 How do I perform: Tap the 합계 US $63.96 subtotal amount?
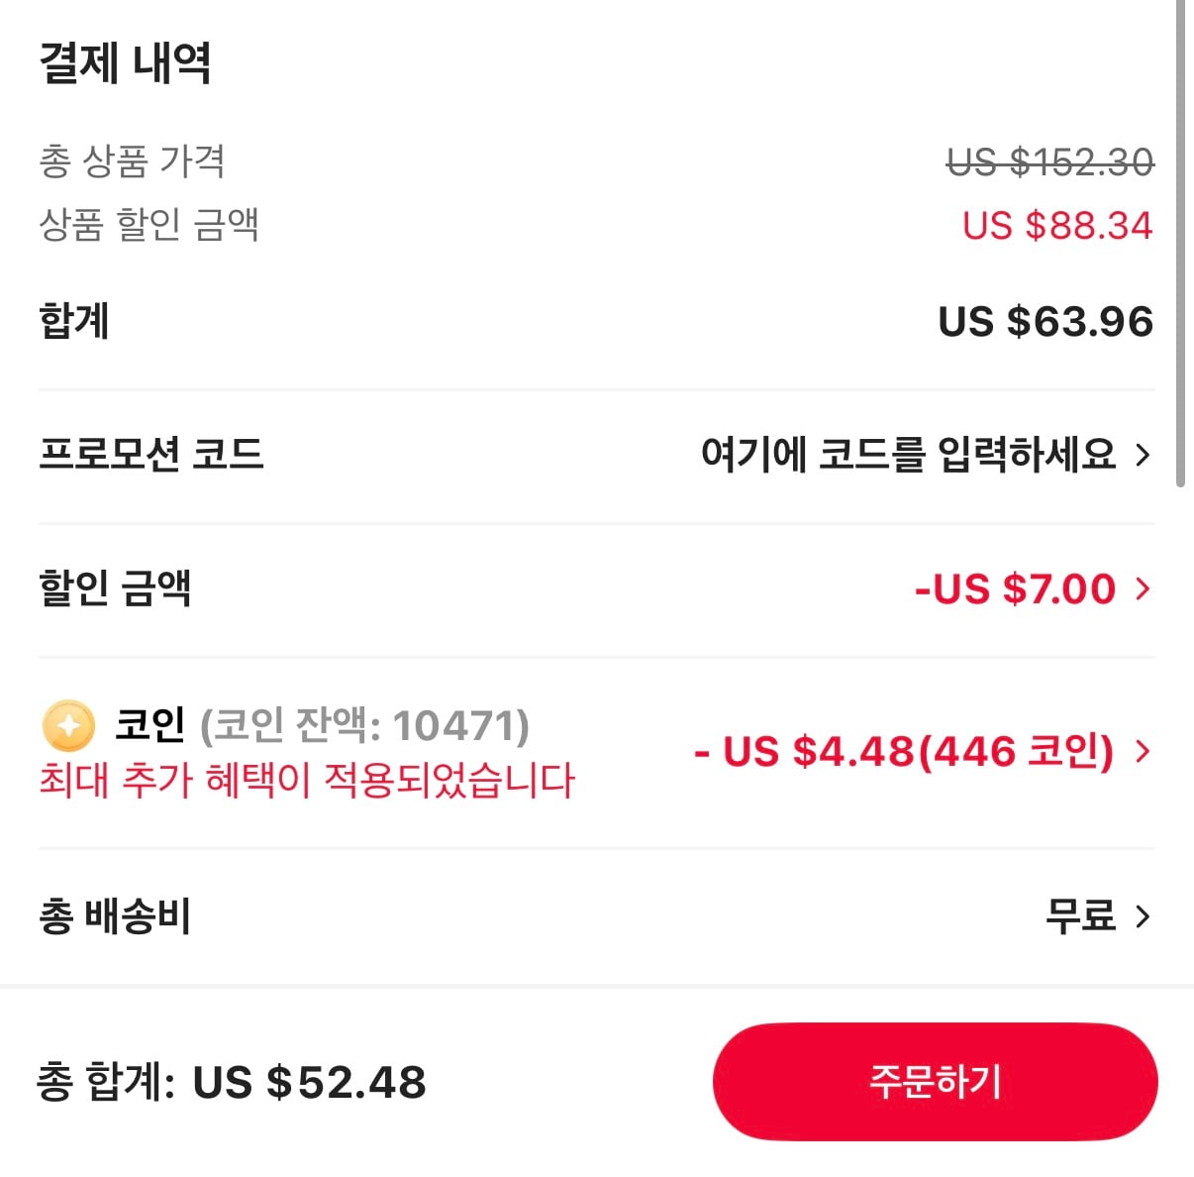[1045, 322]
